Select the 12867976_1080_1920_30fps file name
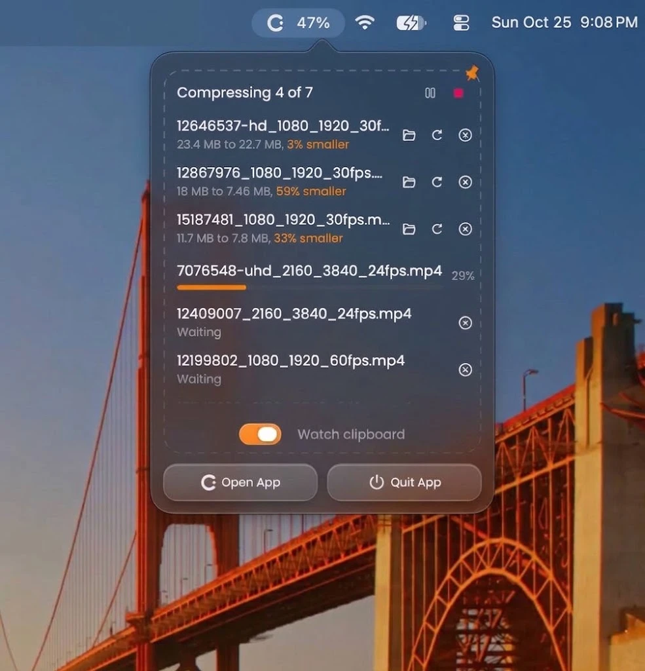Viewport: 645px width, 671px height. pyautogui.click(x=280, y=173)
